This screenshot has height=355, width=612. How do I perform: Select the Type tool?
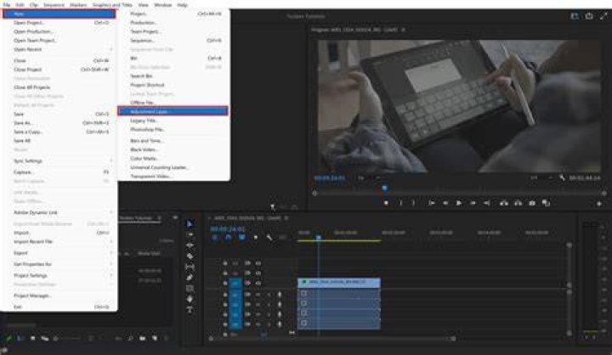pos(190,310)
